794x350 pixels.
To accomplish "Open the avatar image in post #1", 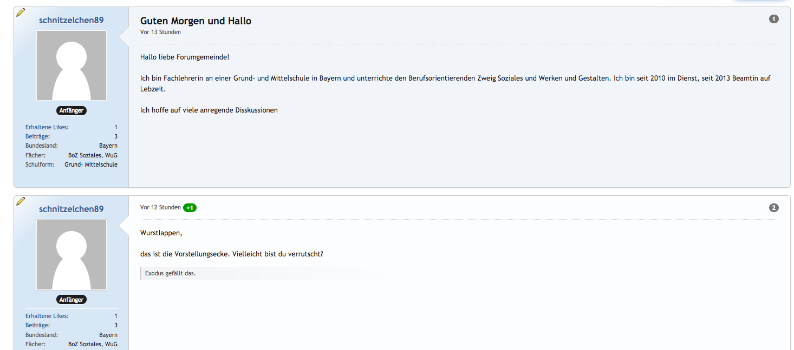I will tap(71, 65).
